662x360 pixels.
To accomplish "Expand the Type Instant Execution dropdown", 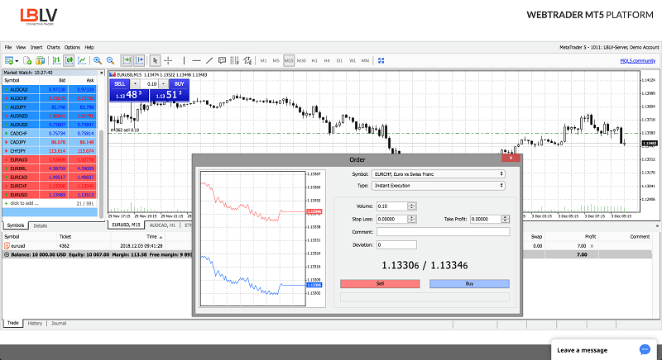I will [x=439, y=185].
